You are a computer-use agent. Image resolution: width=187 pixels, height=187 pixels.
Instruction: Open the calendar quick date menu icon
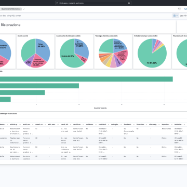coord(176,16)
